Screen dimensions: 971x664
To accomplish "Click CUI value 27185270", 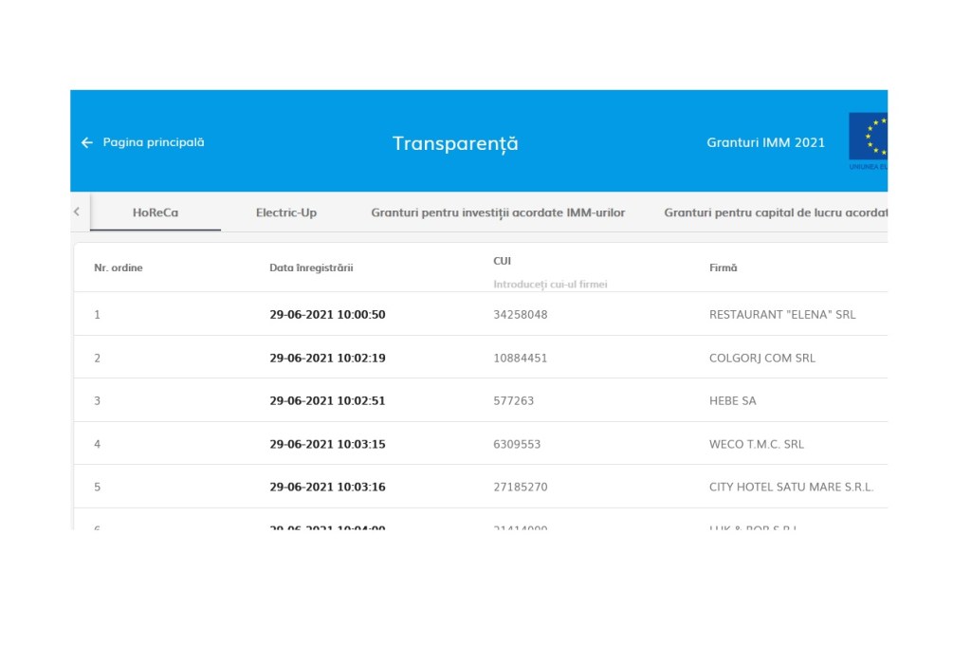I will [521, 487].
